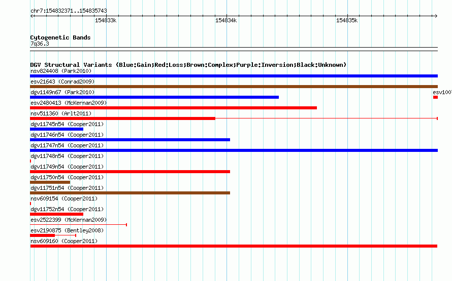452x281 pixels.
Task: Click the right arrow of the ruler
Action: (x=436, y=16)
